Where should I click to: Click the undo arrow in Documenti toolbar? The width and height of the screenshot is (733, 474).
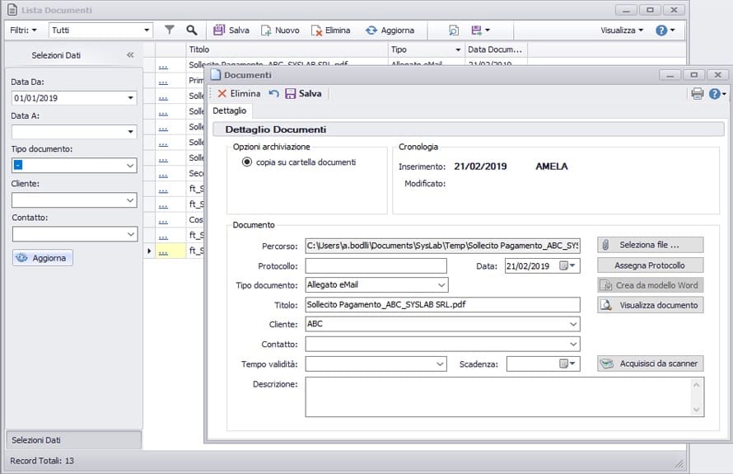[273, 94]
